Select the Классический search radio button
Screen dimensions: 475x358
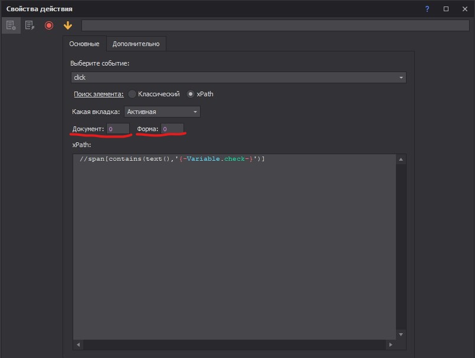[132, 94]
